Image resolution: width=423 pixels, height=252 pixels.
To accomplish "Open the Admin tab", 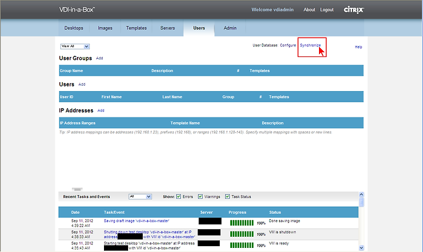I will [x=230, y=28].
